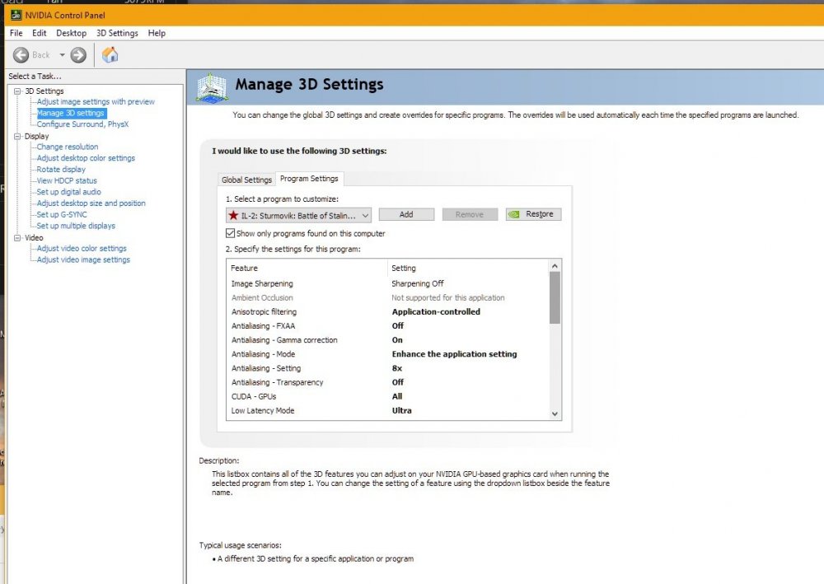Open the program selection dropdown

click(x=365, y=214)
